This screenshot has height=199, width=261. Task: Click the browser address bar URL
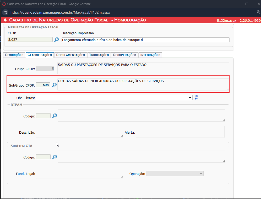[60, 13]
